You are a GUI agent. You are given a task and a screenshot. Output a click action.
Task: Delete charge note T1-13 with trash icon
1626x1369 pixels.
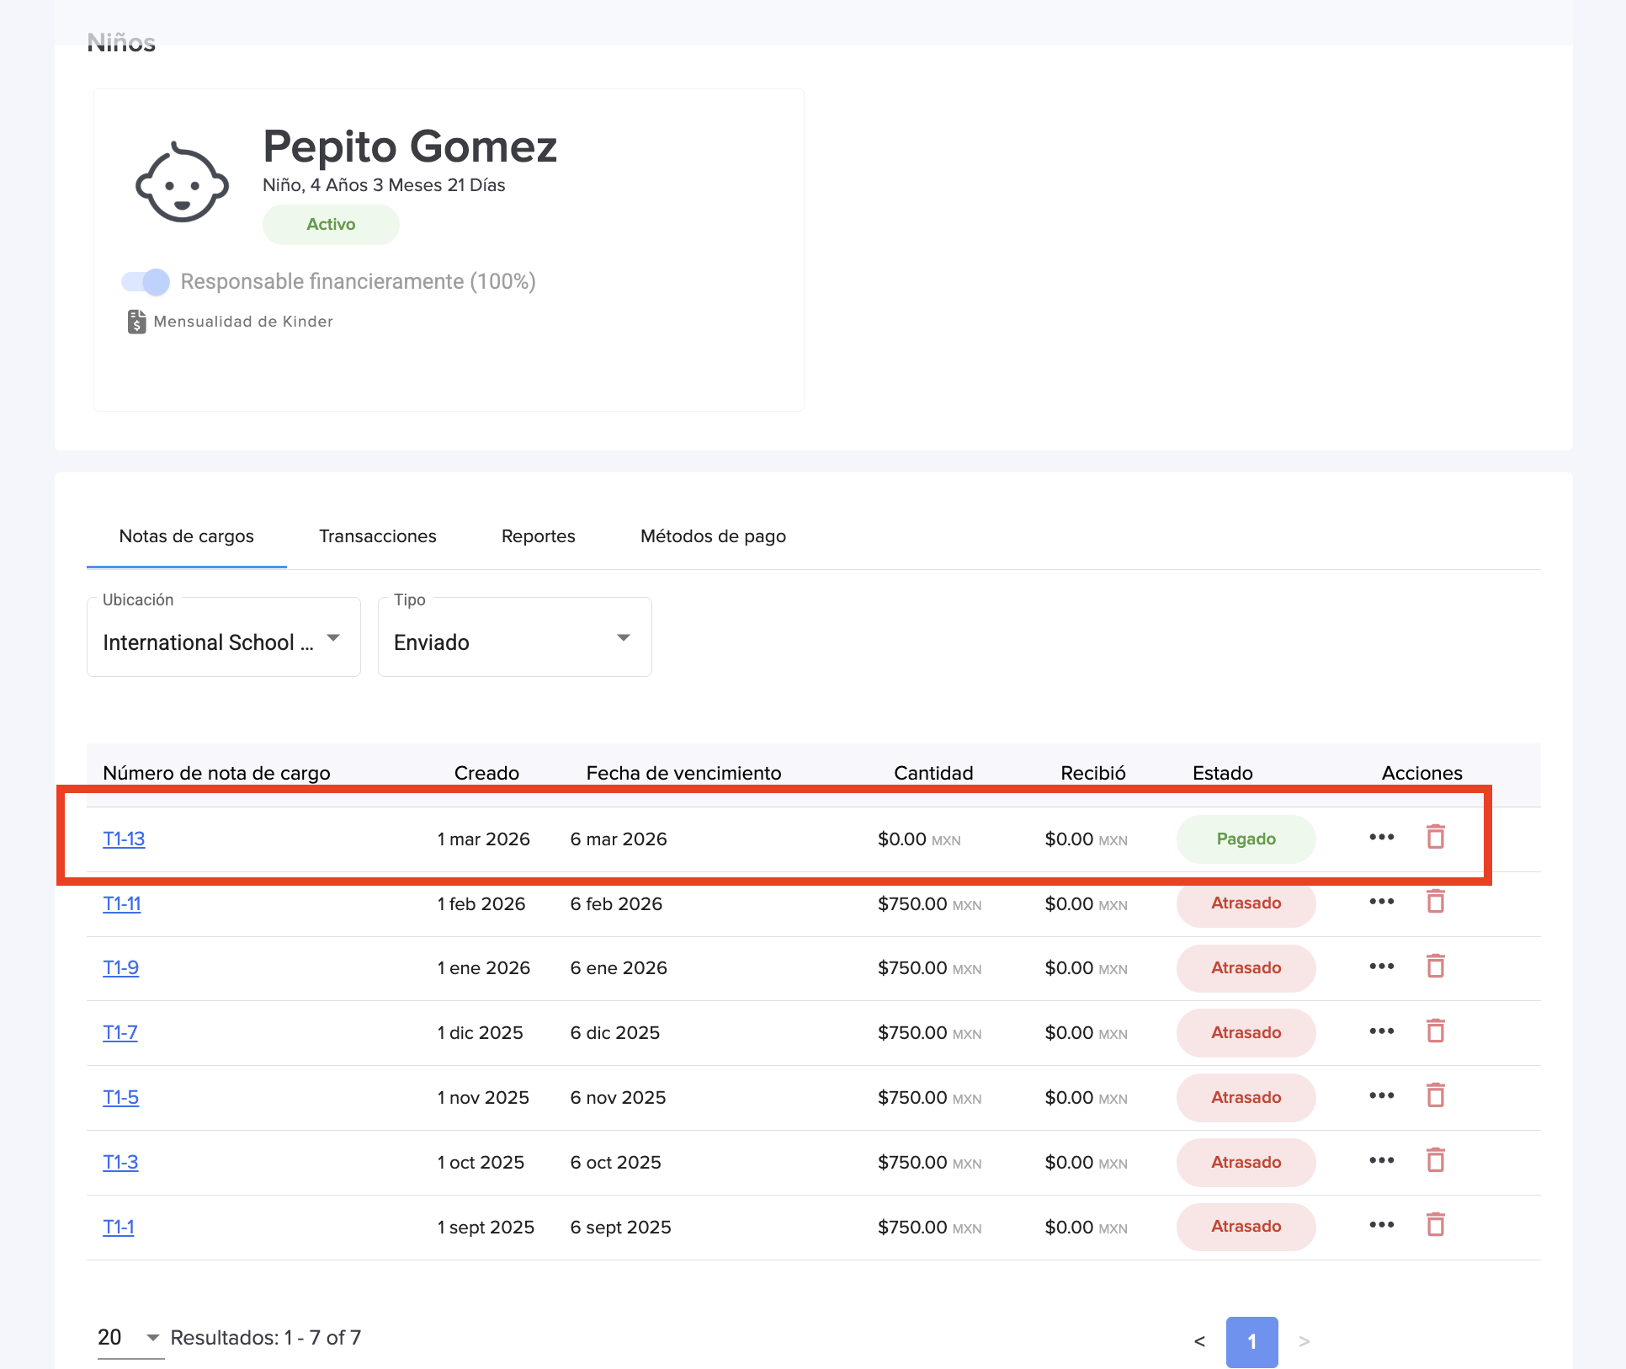coord(1435,837)
